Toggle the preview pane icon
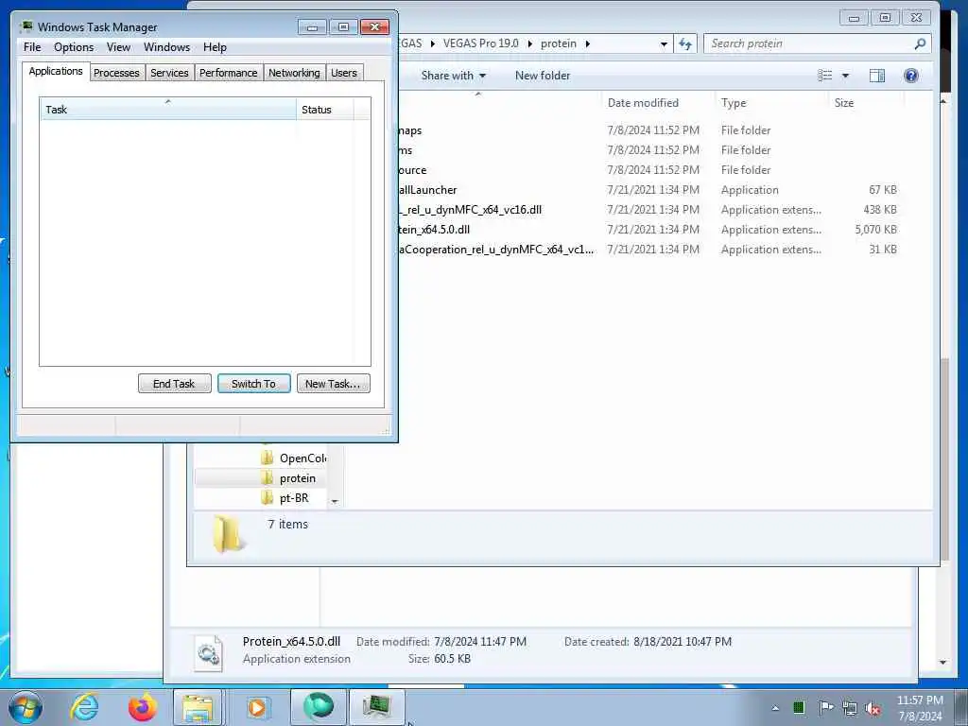 876,76
